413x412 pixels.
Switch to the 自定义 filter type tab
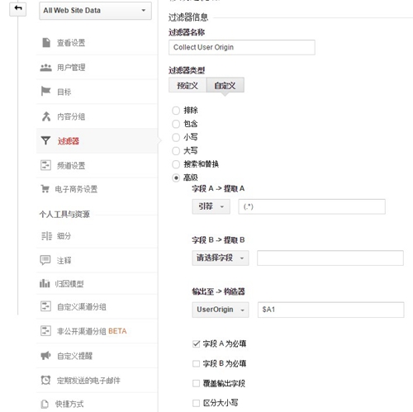pos(225,85)
